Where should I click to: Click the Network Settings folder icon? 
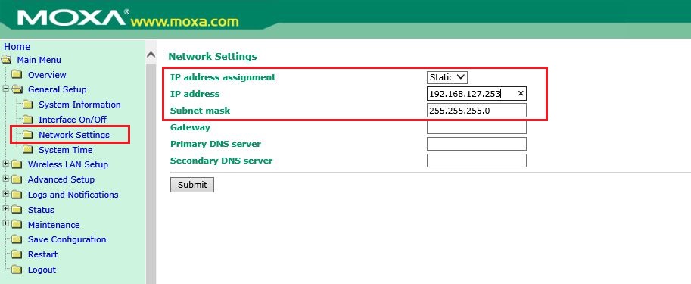coord(28,135)
